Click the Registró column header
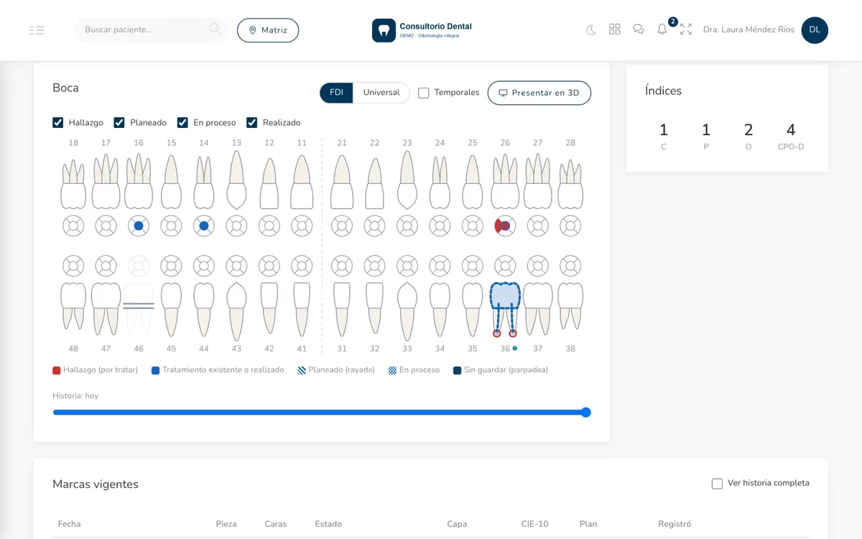862x539 pixels. coord(675,524)
